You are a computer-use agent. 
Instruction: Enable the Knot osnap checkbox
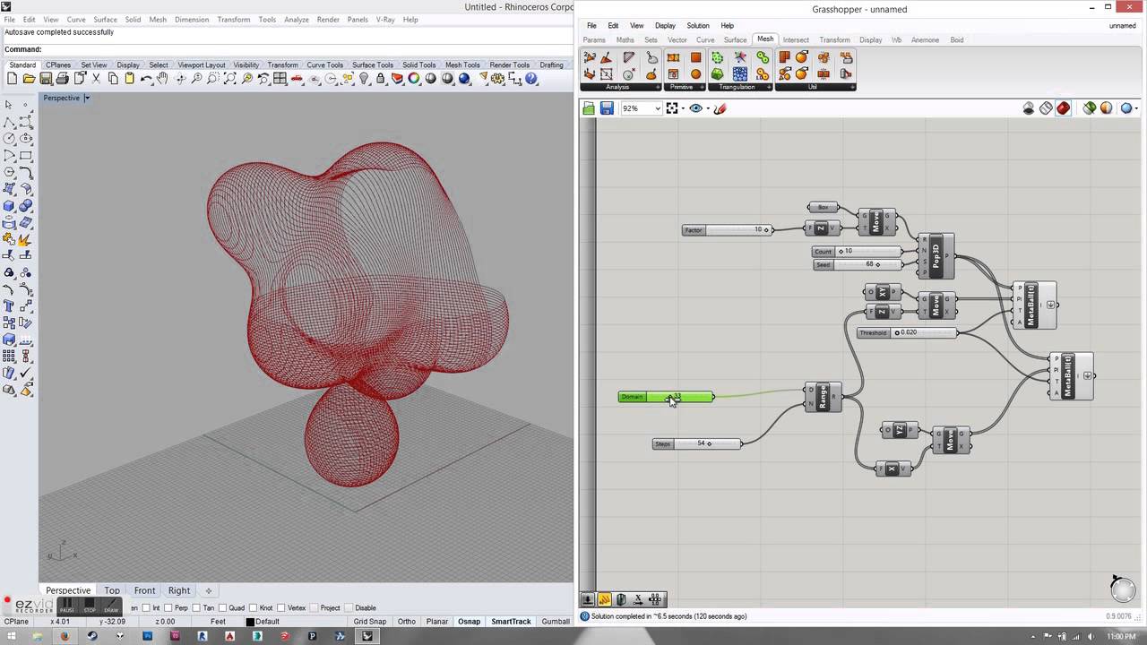(254, 607)
